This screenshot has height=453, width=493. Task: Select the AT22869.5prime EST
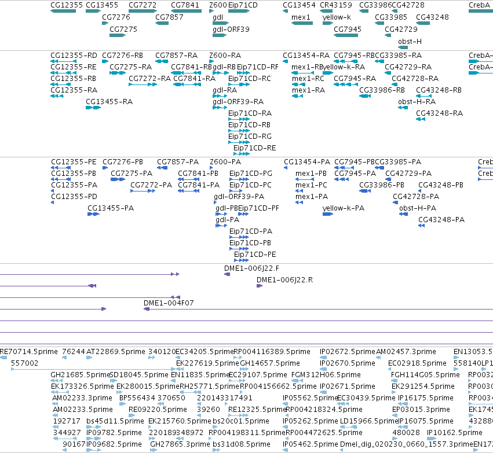coord(89,358)
